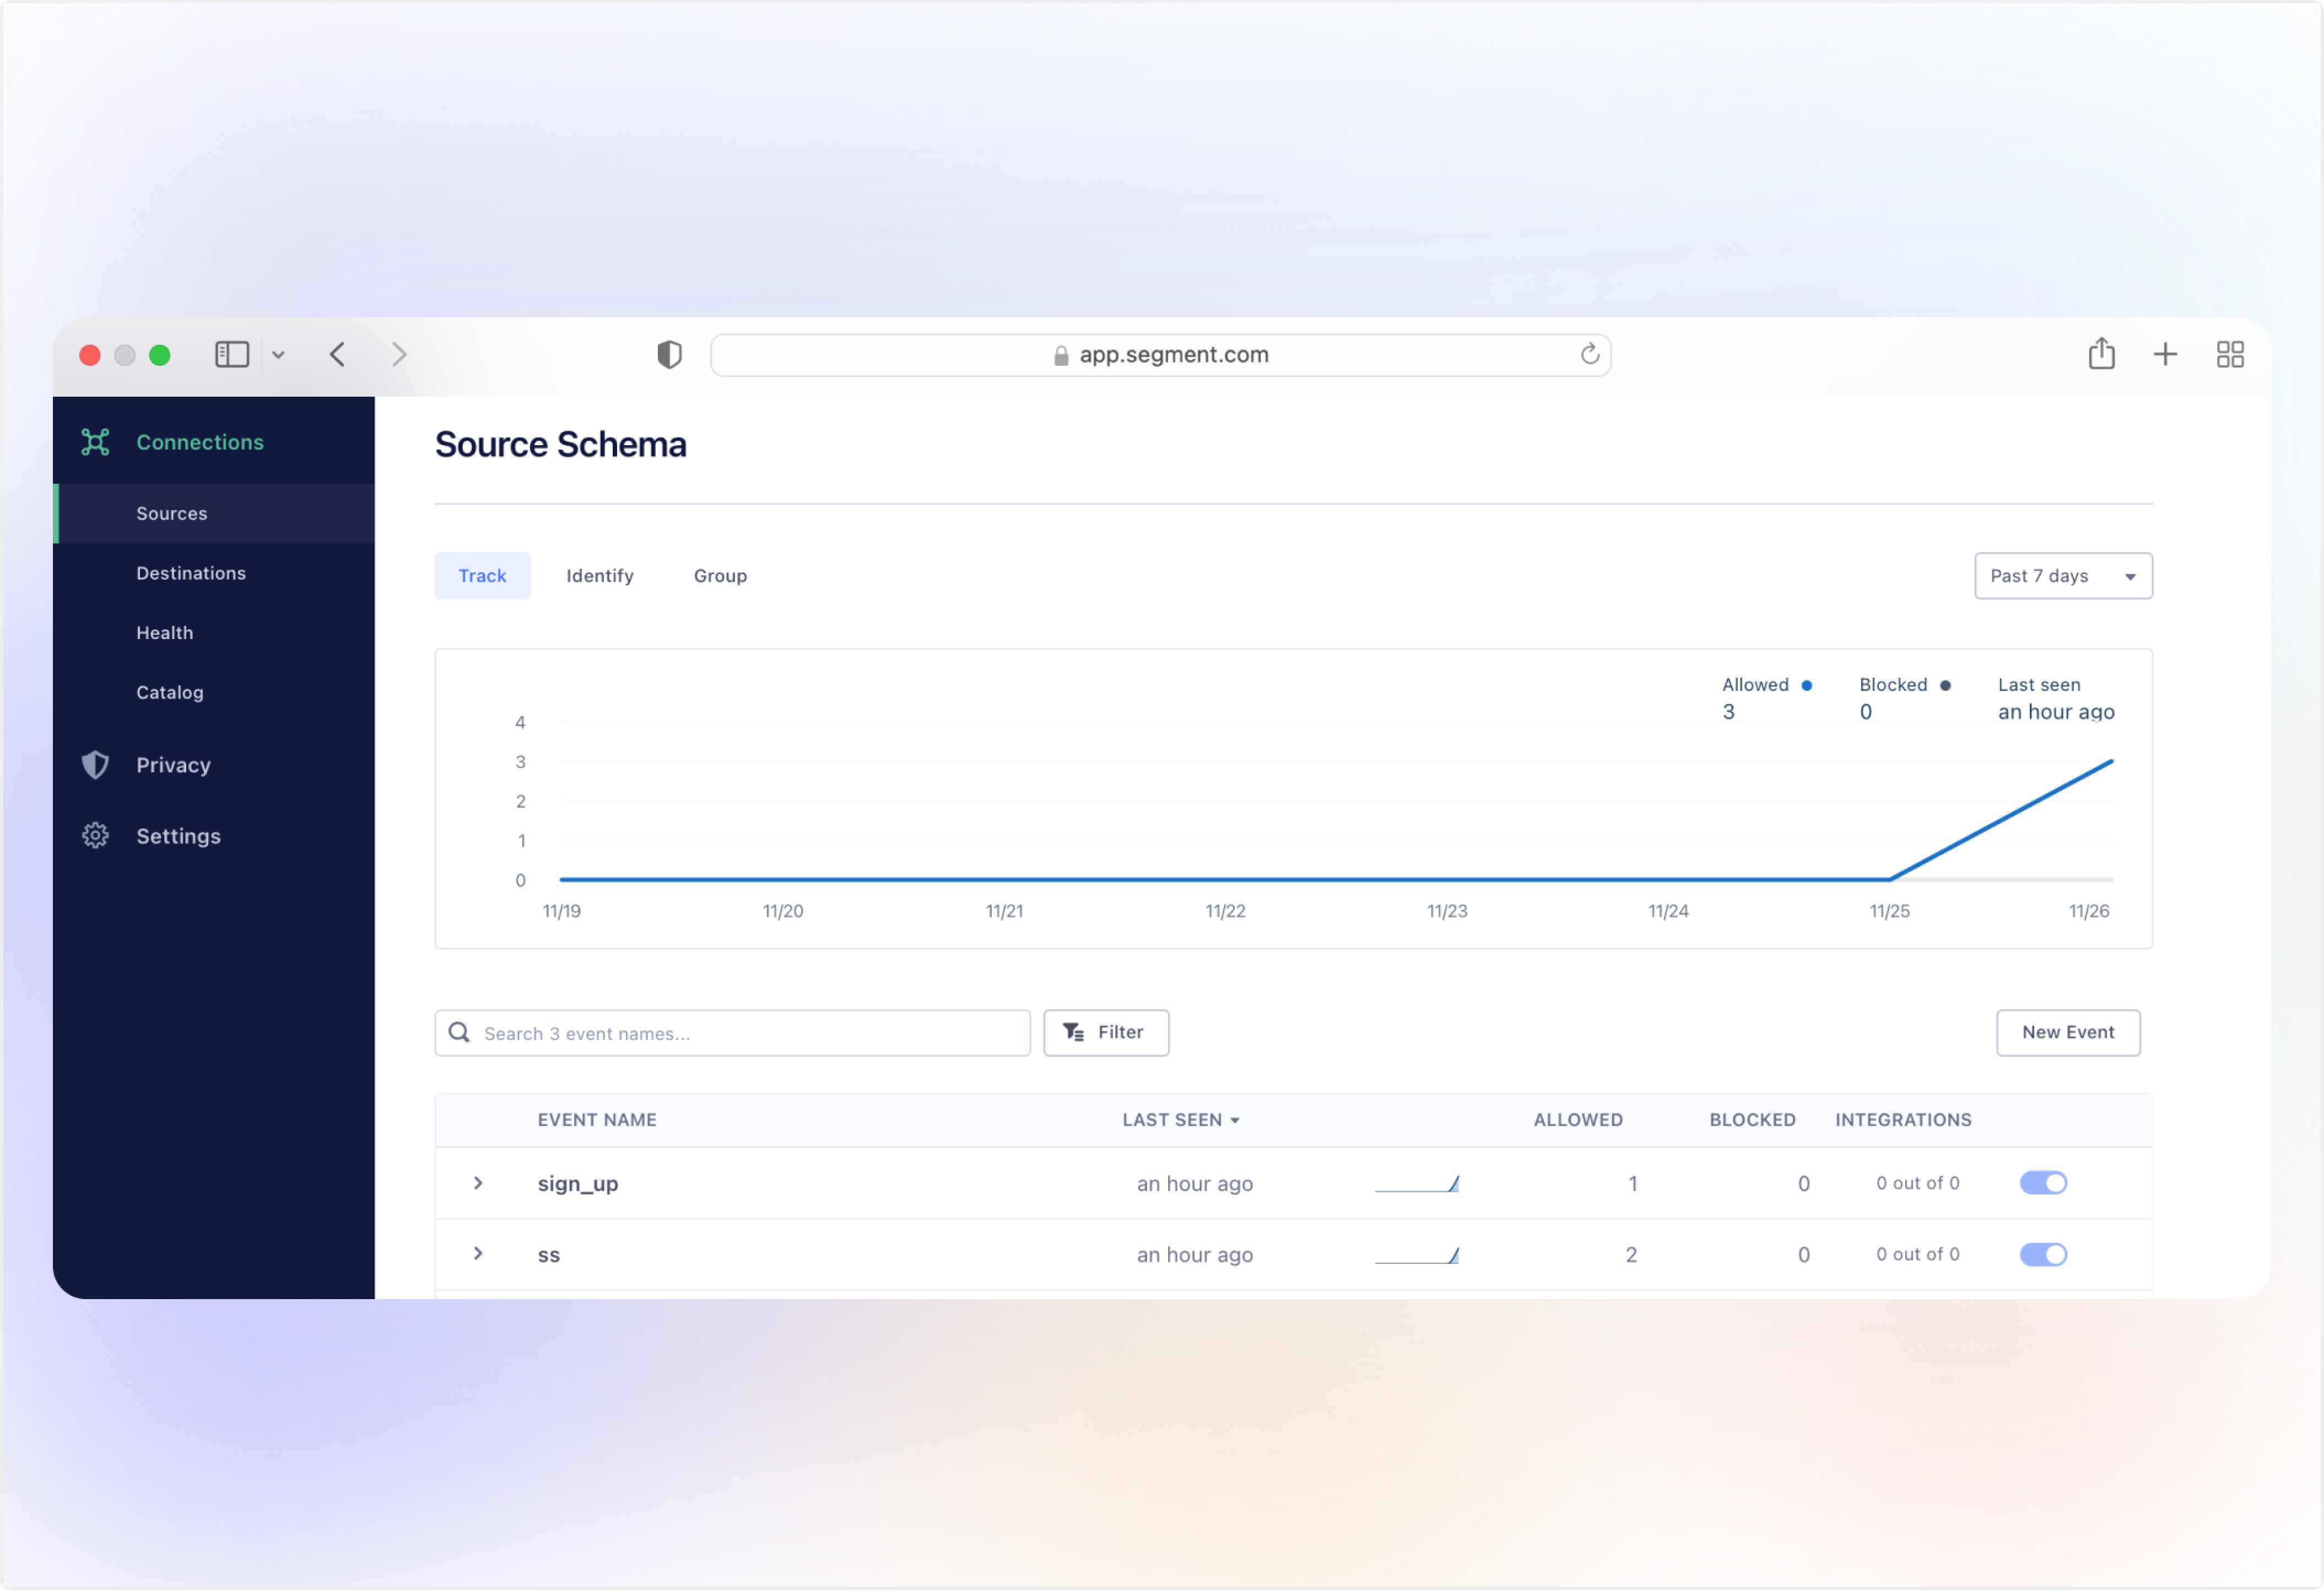The image size is (2324, 1590).
Task: Expand the ss event row
Action: (478, 1254)
